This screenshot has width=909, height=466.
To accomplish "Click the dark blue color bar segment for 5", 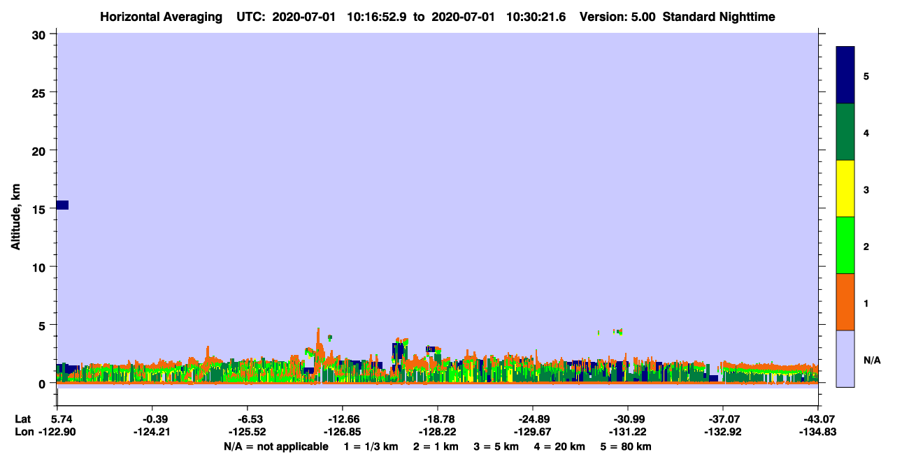I will pyautogui.click(x=845, y=75).
